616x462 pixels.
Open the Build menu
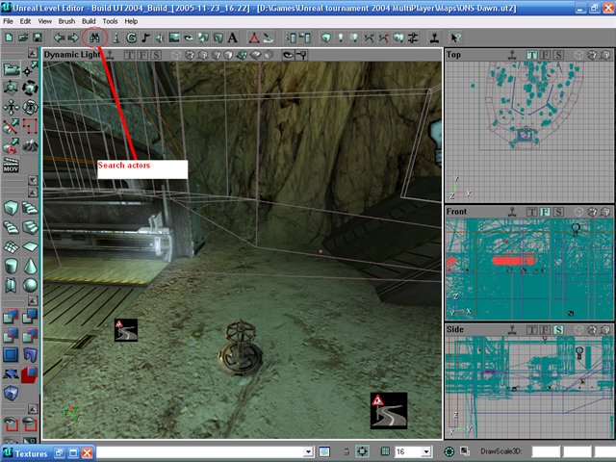pos(89,20)
